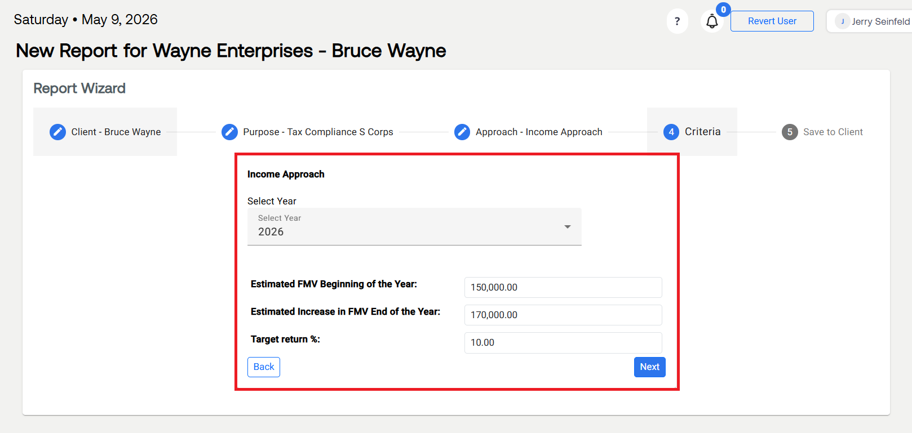This screenshot has width=912, height=433.
Task: Open the Select Year dropdown
Action: pos(414,226)
